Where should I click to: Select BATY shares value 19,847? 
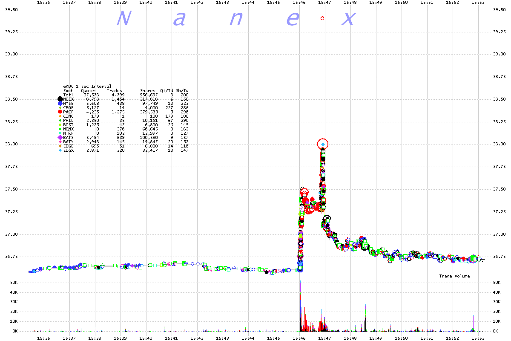coord(150,142)
